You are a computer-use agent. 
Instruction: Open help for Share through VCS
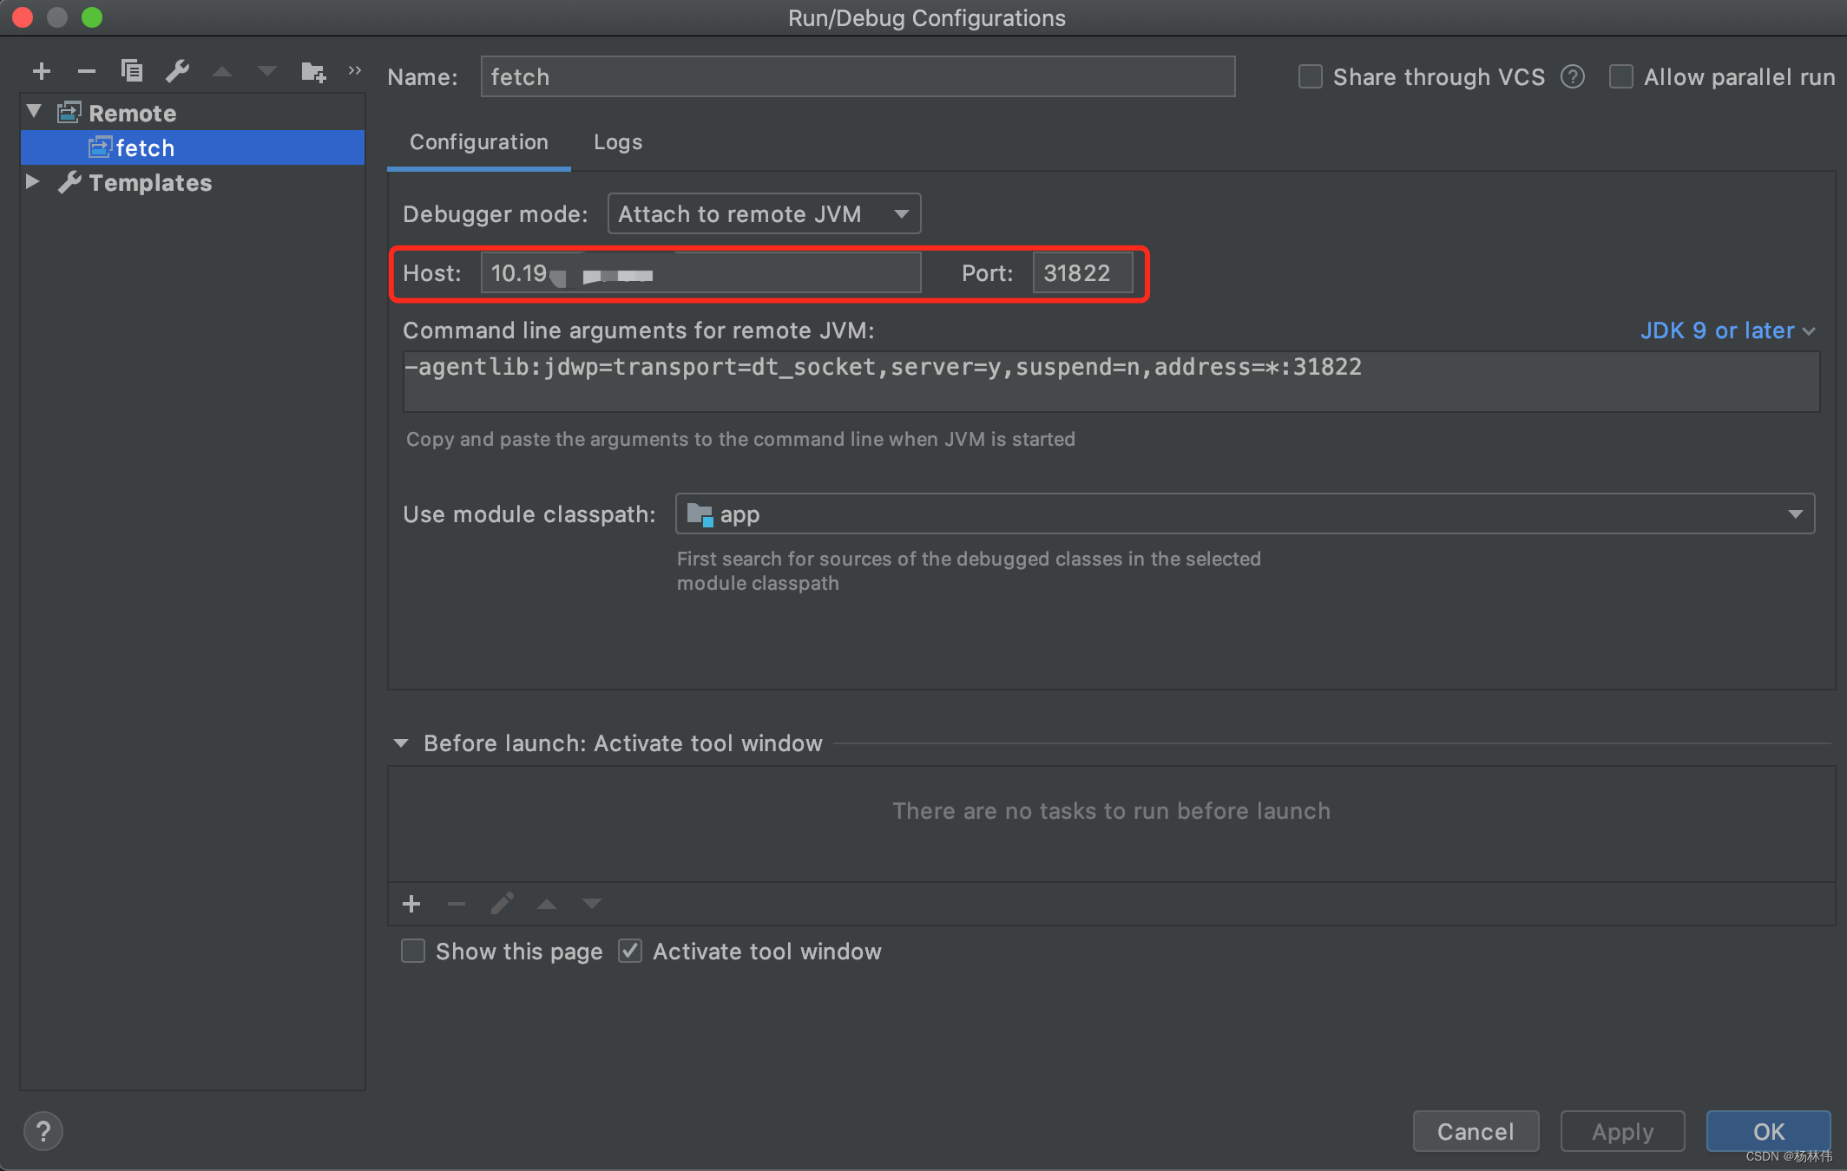point(1572,77)
